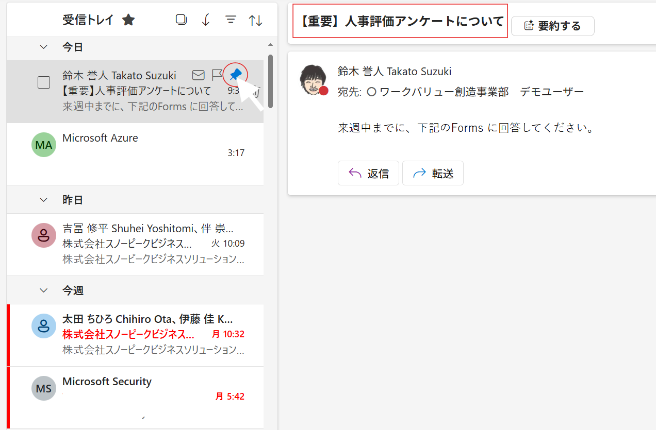This screenshot has width=656, height=430.
Task: Mark Suzuki email as unread via envelope icon
Action: point(198,76)
